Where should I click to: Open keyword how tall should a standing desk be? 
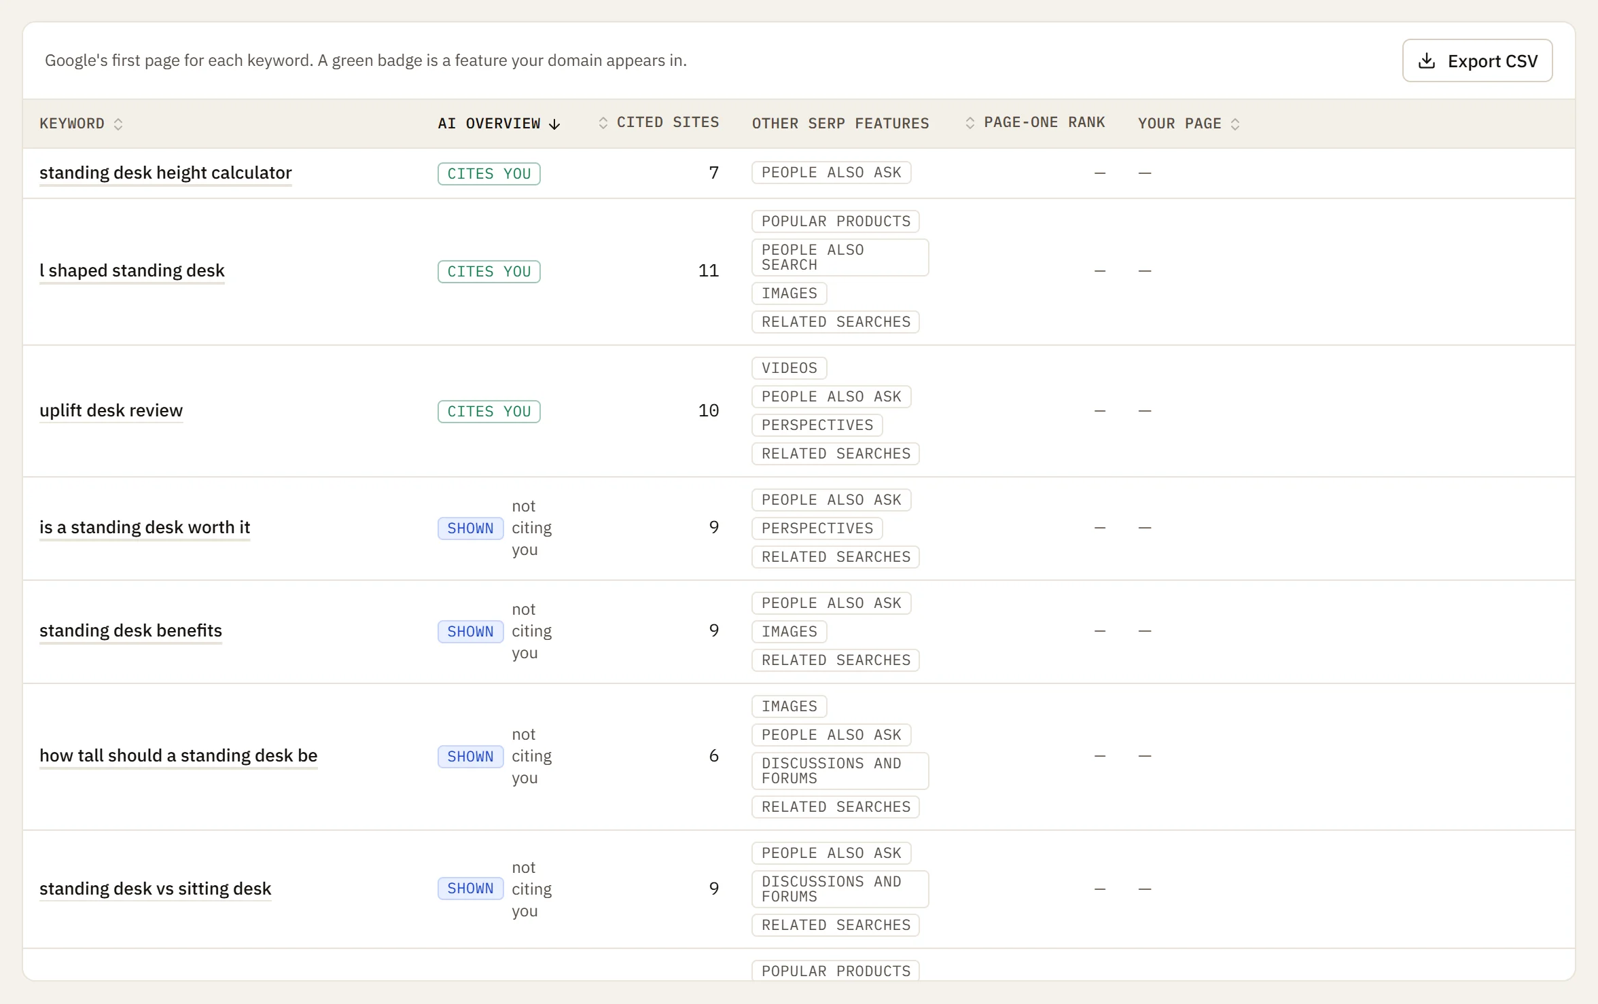point(179,756)
